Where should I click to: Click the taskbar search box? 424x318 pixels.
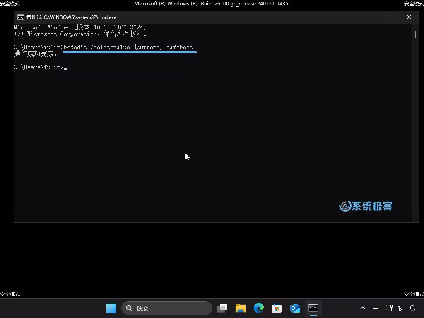tap(167, 308)
